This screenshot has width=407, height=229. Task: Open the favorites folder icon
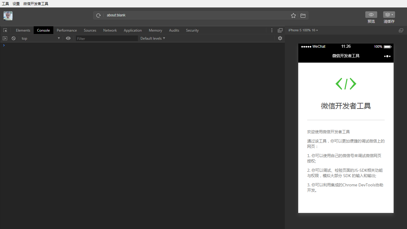303,16
